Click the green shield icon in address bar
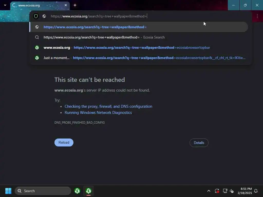This screenshot has height=197, width=263. click(x=36, y=16)
